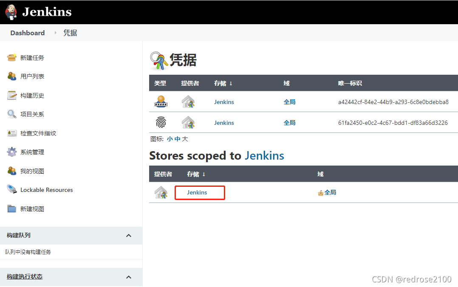Collapse the 构建执行状态 panel
Viewport: 458px width, 287px height.
click(128, 277)
